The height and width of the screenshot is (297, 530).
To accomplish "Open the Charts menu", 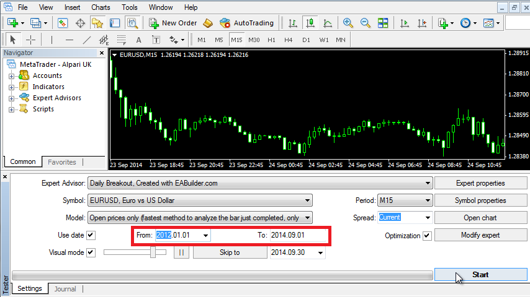I will 101,7.
